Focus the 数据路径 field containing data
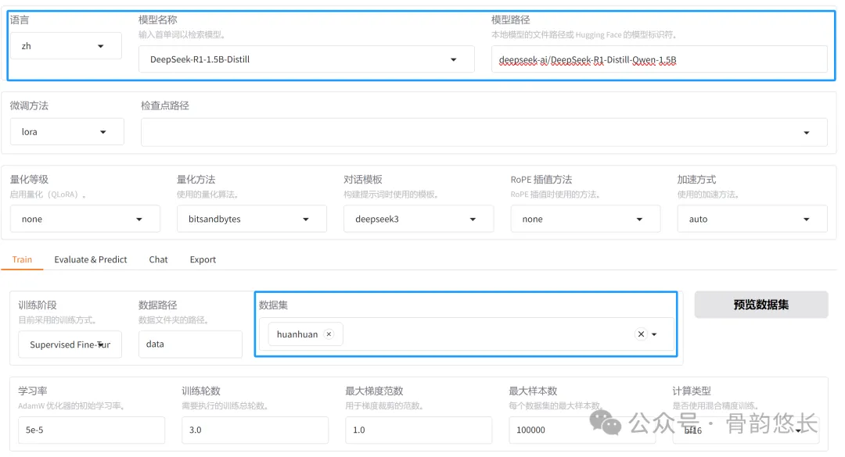Viewport: 845px width, 457px height. pos(190,345)
